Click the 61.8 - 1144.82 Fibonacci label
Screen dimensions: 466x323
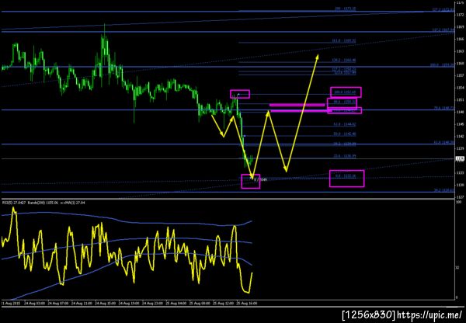[x=344, y=124]
